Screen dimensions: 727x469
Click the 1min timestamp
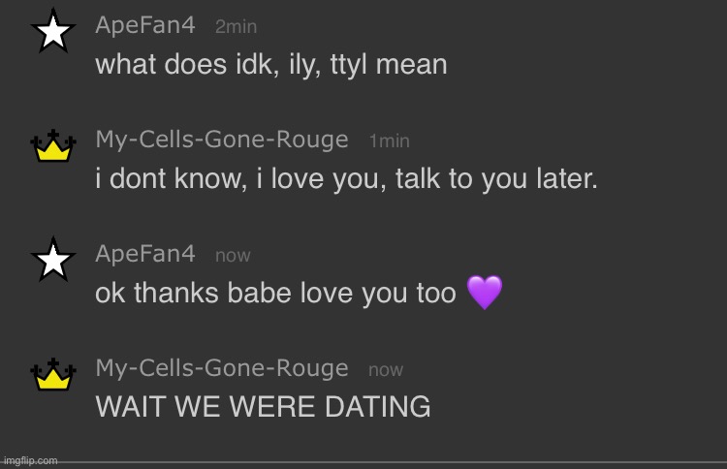[x=389, y=141]
